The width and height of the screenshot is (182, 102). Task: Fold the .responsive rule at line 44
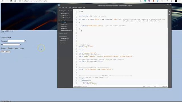[x=78, y=80]
